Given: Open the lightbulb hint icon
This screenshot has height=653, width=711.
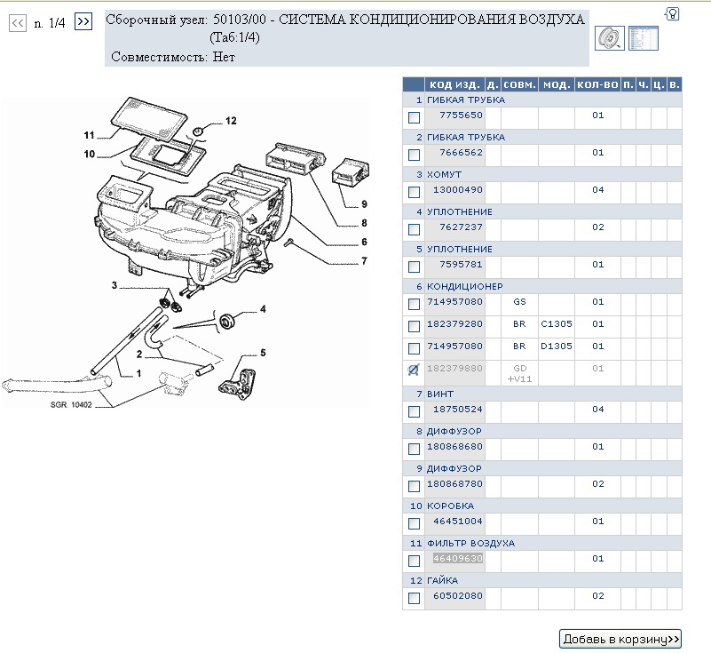Looking at the screenshot, I should pyautogui.click(x=672, y=12).
